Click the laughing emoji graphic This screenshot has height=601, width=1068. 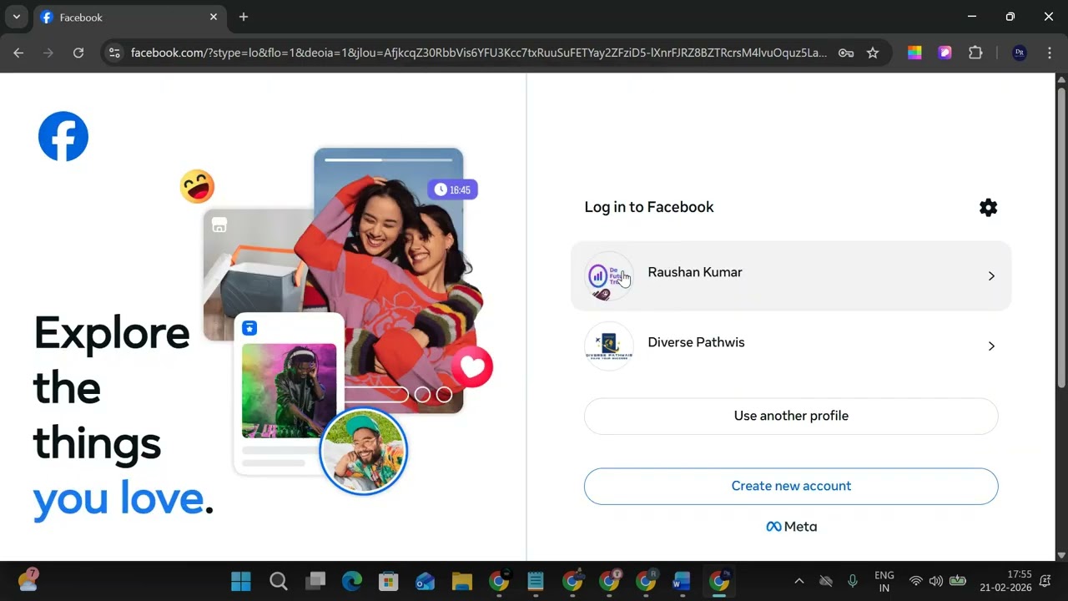click(x=197, y=187)
